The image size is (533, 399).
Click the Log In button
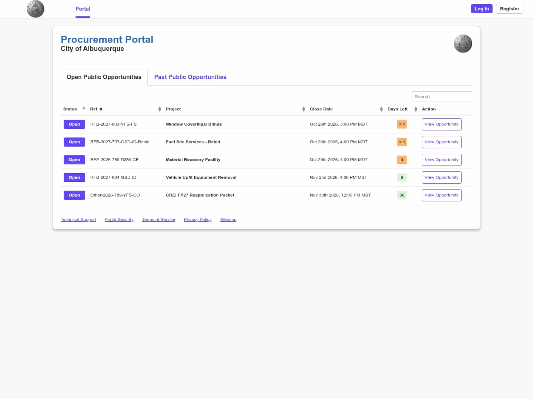482,9
